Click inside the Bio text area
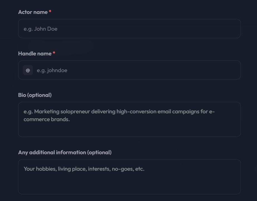 tap(129, 119)
